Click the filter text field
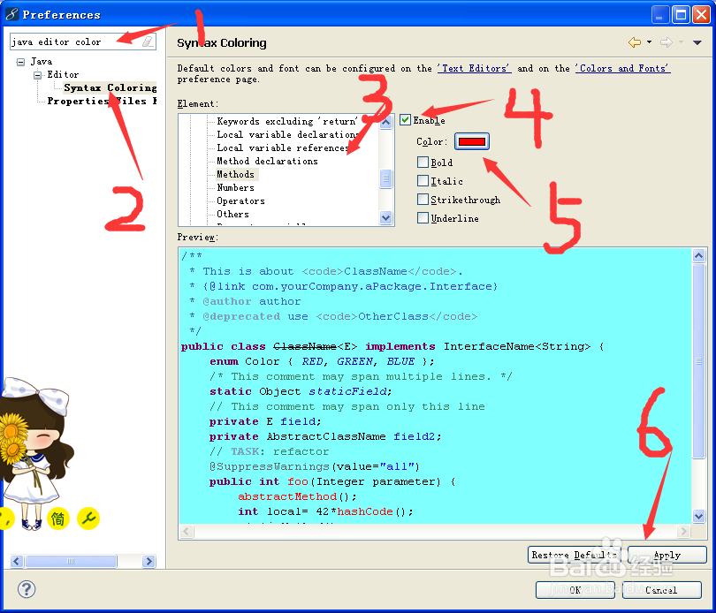Viewport: 716px width, 613px height. (75, 42)
